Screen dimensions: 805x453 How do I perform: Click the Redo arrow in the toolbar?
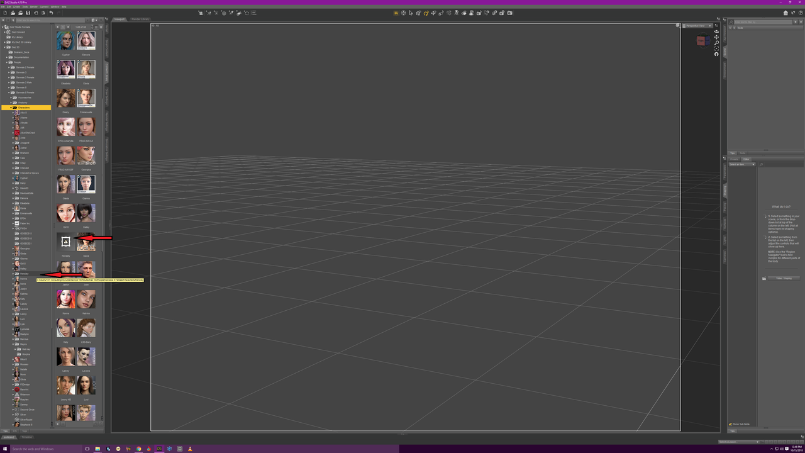tap(58, 13)
